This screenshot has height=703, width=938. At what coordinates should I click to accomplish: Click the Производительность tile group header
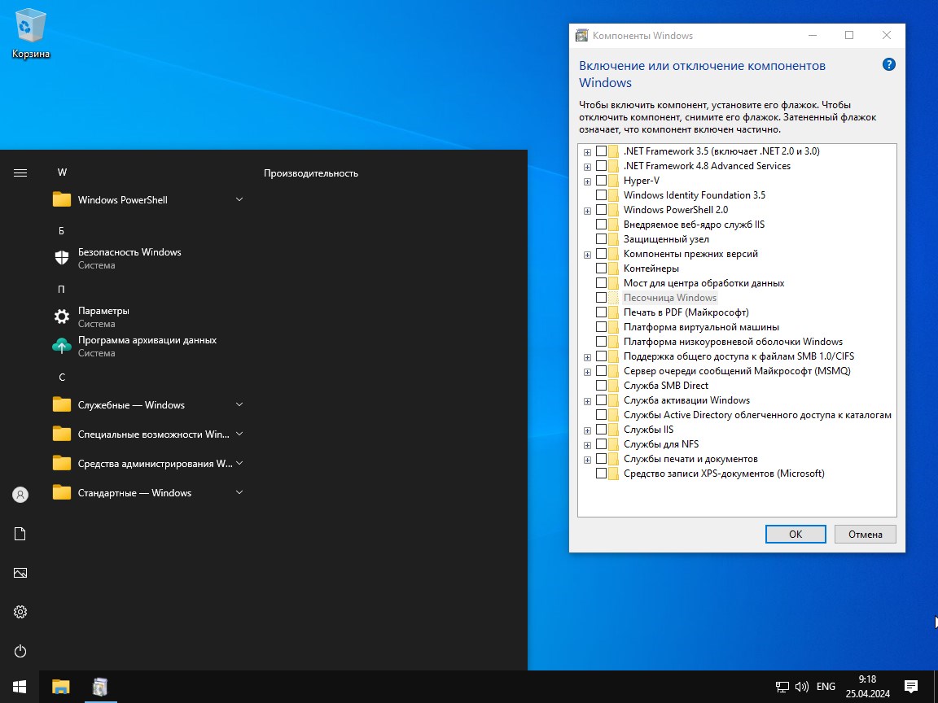click(x=311, y=173)
